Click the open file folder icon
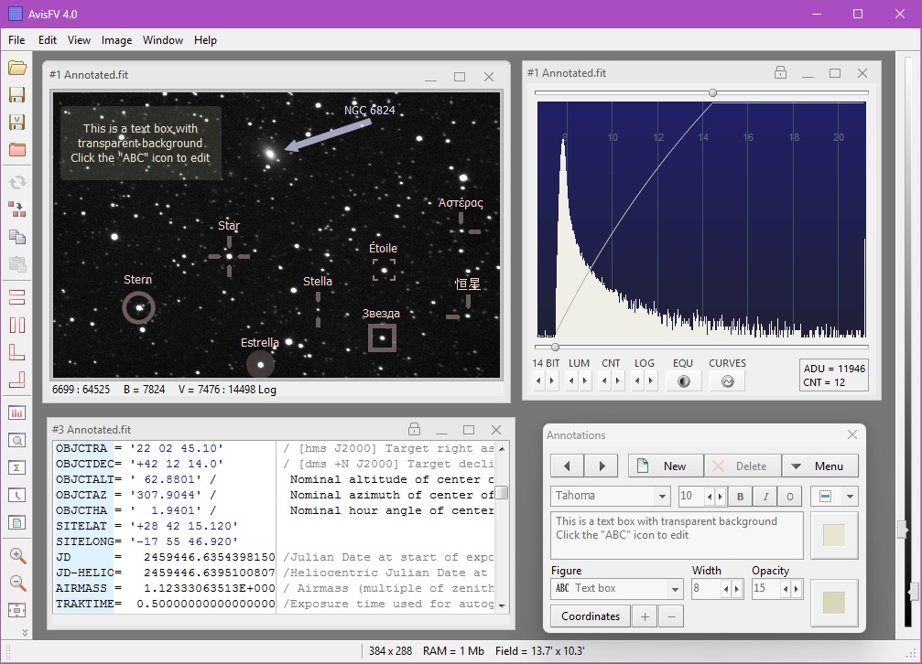This screenshot has height=664, width=922. tap(16, 68)
